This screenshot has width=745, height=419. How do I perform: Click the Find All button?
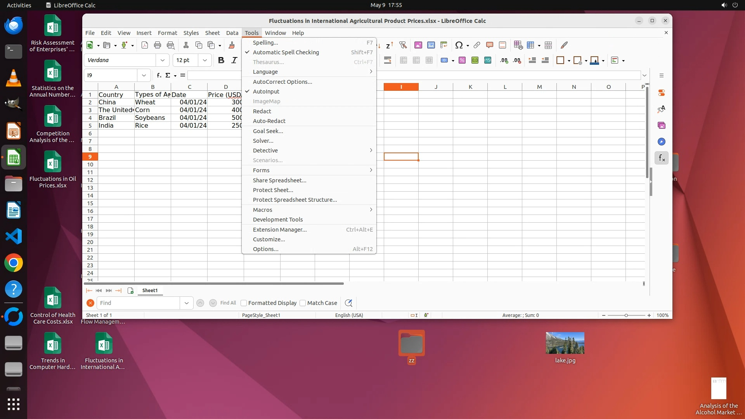(228, 303)
